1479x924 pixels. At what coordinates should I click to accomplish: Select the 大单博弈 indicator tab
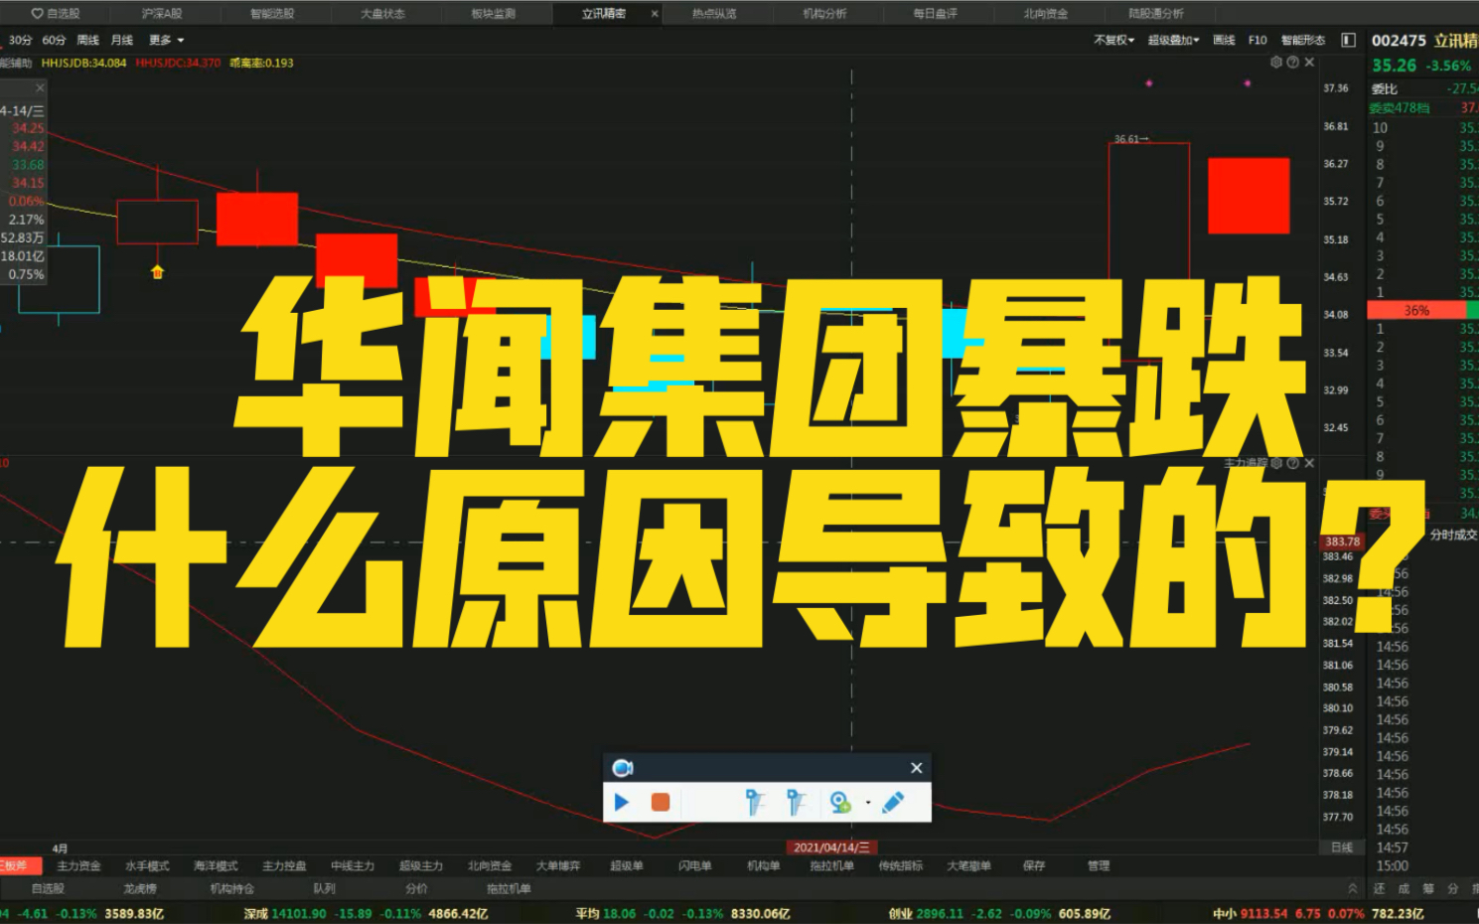[x=558, y=865]
